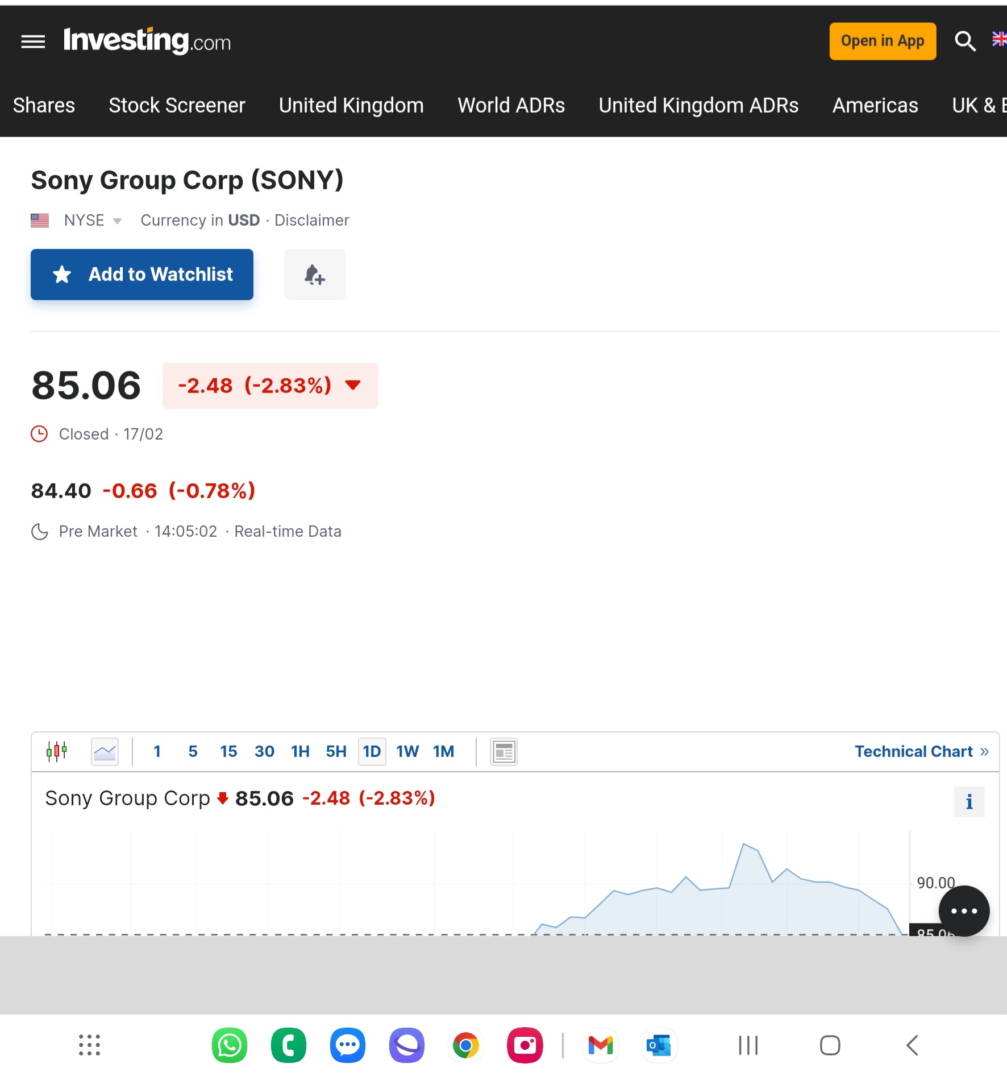Viewport: 1007px width, 1076px height.
Task: Create an alert with the bell icon
Action: [315, 274]
